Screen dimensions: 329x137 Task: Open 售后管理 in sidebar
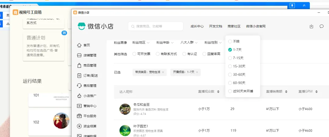(90, 85)
